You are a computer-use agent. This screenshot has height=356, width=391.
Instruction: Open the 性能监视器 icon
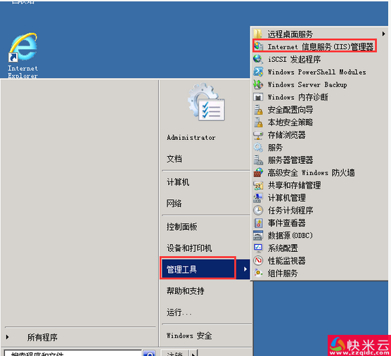click(x=258, y=260)
